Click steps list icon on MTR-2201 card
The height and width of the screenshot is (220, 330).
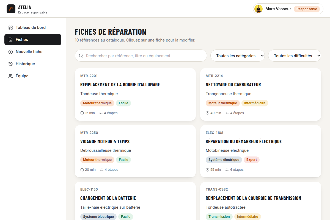[101, 113]
